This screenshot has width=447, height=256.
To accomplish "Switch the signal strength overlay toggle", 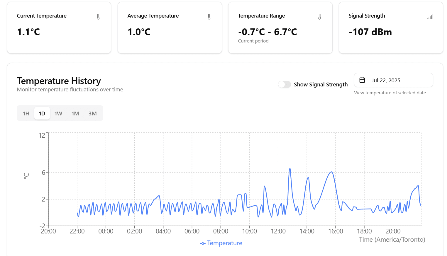I will point(284,84).
